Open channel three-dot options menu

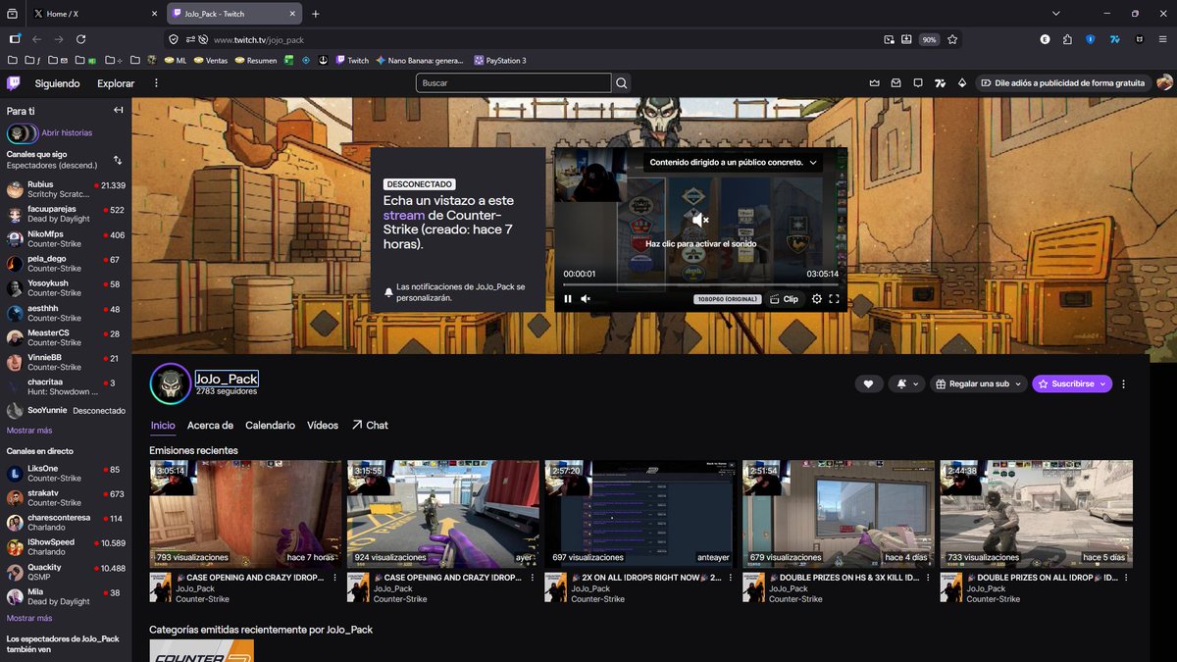(x=1124, y=384)
